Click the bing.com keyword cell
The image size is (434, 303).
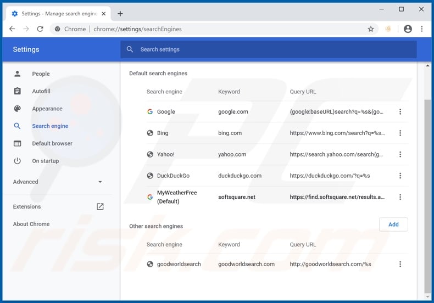(x=230, y=133)
